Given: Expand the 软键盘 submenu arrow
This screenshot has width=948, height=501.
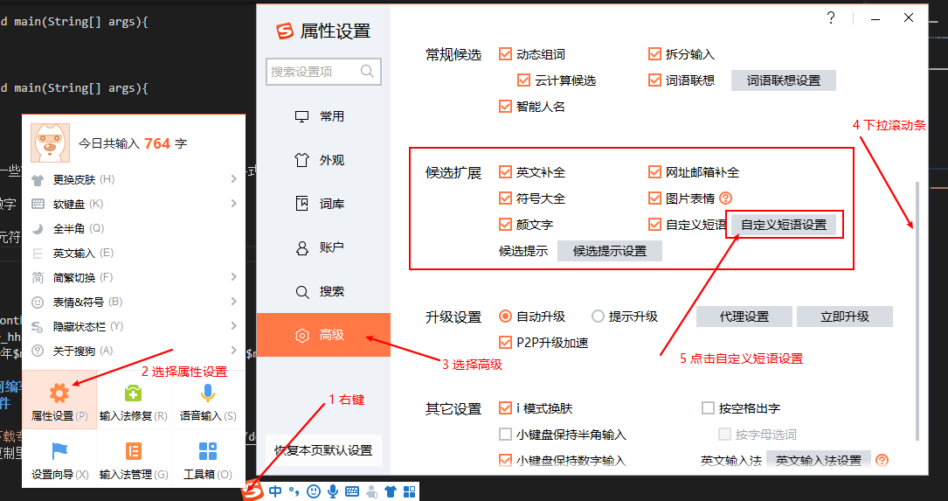Looking at the screenshot, I should (234, 204).
